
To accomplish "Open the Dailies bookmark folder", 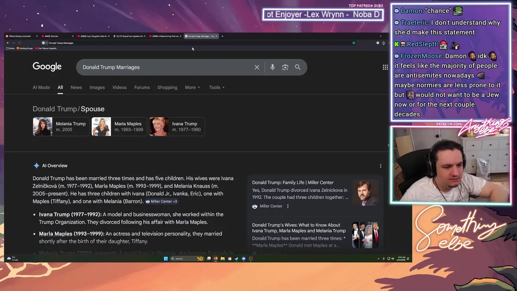I will (11, 48).
